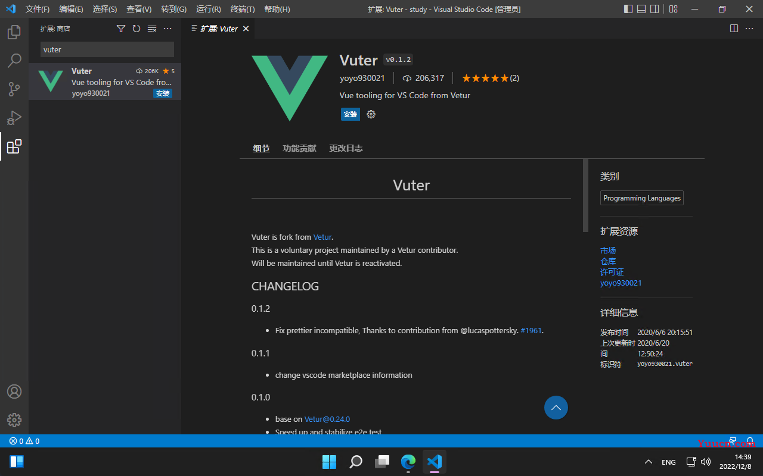
Task: Click the VS Code logo in title bar
Action: (11, 9)
